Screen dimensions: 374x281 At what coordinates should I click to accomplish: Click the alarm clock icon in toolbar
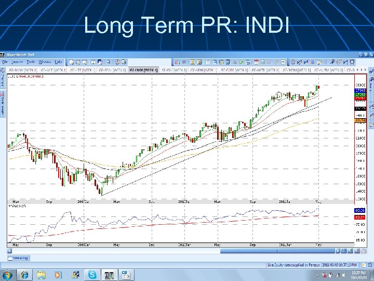pos(352,62)
